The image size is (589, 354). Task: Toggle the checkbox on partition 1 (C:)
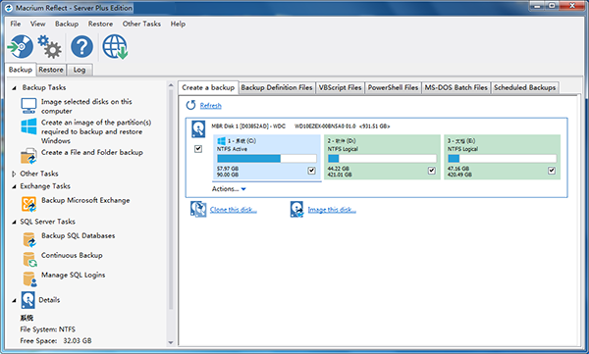[312, 171]
